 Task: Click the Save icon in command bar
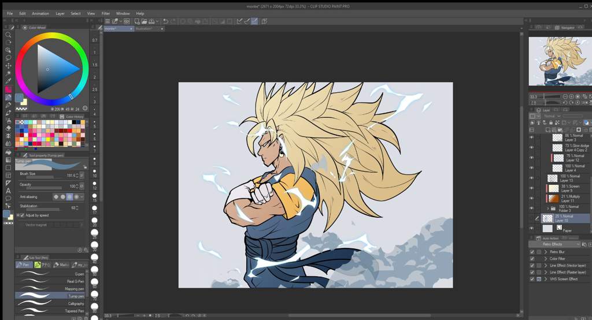152,21
